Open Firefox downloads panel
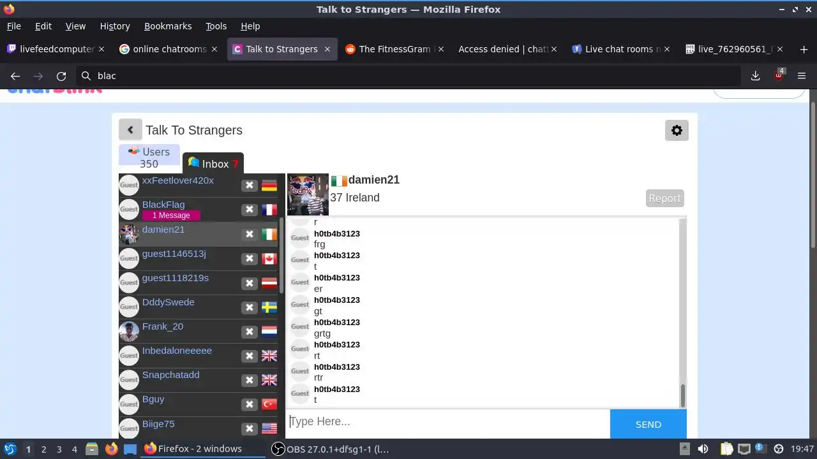Image resolution: width=817 pixels, height=459 pixels. pyautogui.click(x=756, y=76)
